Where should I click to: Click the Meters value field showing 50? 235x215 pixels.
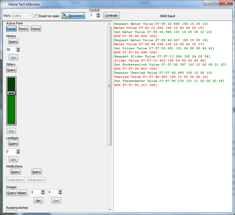click(11, 50)
